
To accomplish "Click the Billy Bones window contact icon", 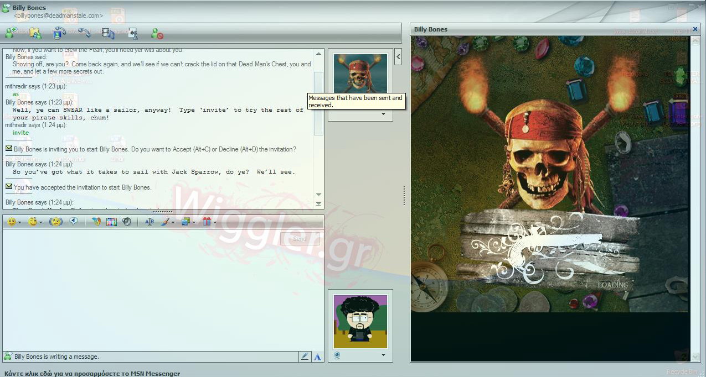I will click(6, 8).
